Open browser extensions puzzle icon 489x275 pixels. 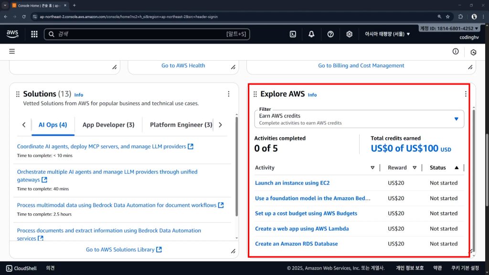[x=461, y=17]
